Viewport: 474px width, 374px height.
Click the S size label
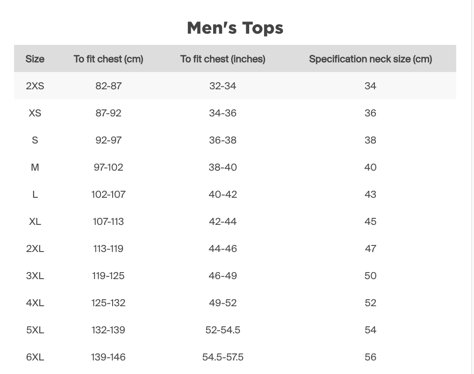pyautogui.click(x=35, y=140)
